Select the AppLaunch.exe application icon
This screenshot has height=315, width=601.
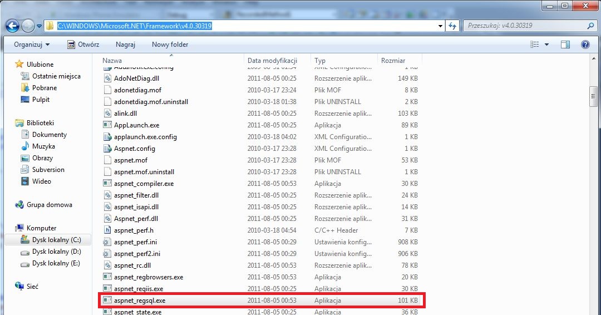[107, 125]
